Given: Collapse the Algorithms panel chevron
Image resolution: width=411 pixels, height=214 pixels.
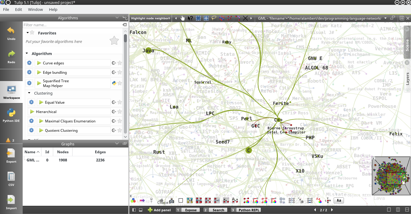Looking at the screenshot, I should point(117,18).
